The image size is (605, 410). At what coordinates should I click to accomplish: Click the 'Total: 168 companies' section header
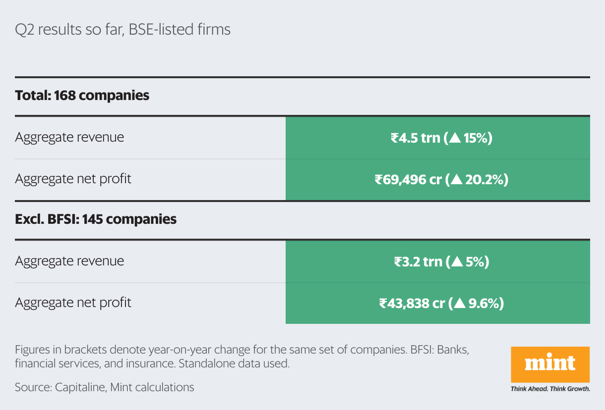click(82, 95)
